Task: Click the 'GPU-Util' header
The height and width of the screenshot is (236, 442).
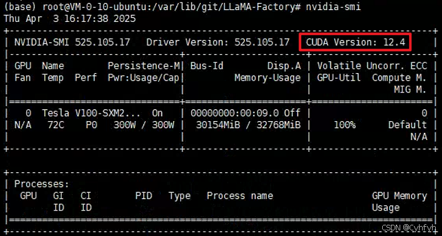Action: coord(339,78)
